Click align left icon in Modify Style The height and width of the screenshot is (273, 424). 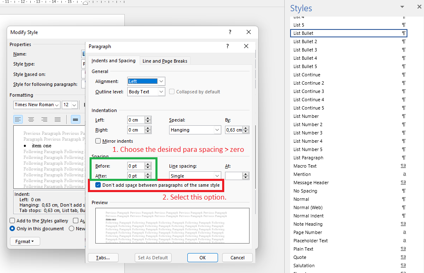tap(18, 119)
